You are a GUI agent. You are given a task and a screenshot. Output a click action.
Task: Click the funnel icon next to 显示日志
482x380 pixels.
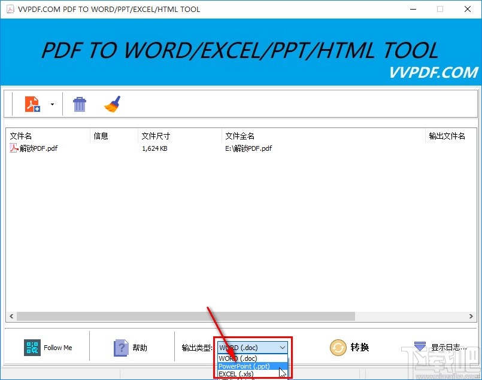coord(420,346)
